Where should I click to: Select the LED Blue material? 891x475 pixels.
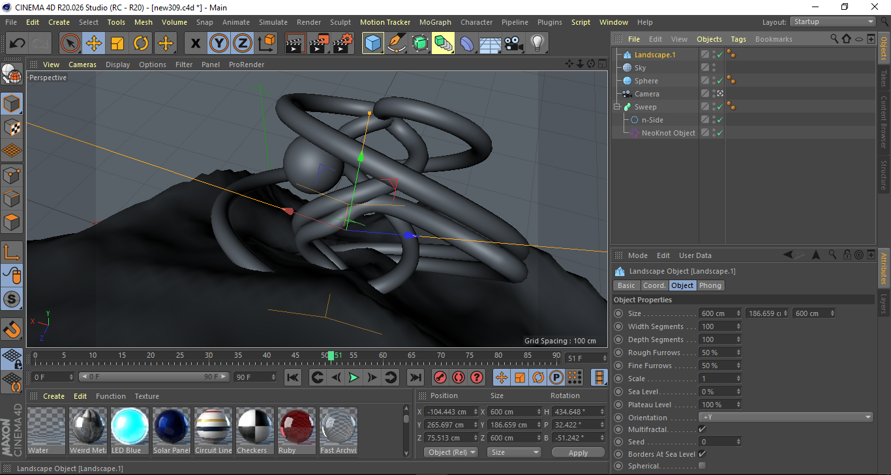pyautogui.click(x=130, y=431)
